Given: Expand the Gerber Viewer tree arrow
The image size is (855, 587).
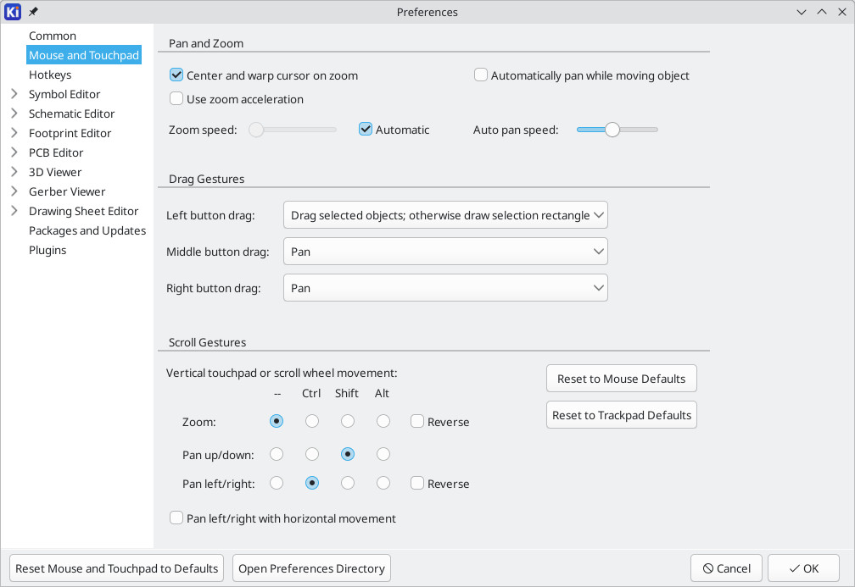Looking at the screenshot, I should 14,191.
